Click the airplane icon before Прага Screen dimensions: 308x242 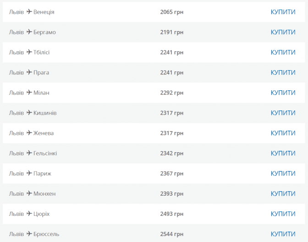pos(29,72)
